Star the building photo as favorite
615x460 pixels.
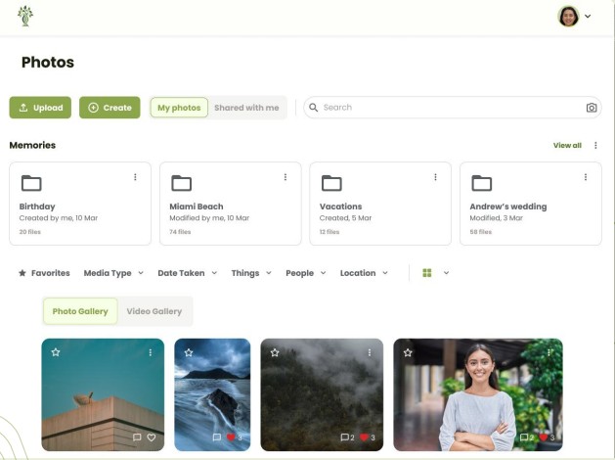click(56, 352)
